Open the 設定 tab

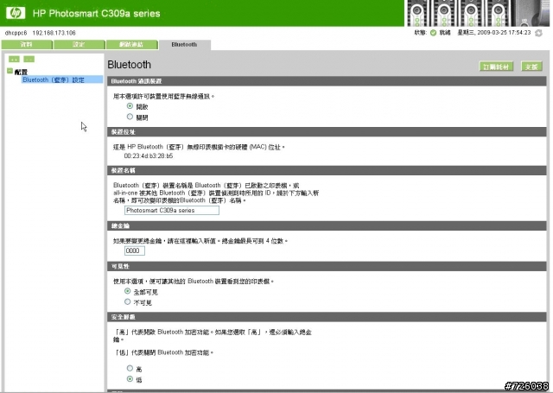pos(79,44)
